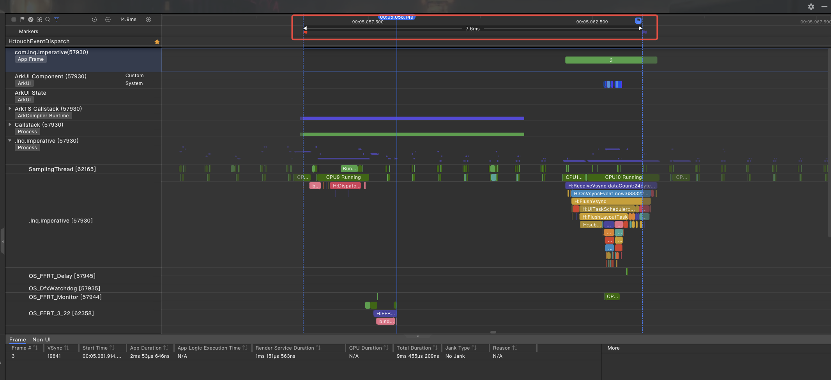Expand the ArkTS Callstack (57930) row
The image size is (831, 380).
pyautogui.click(x=10, y=109)
